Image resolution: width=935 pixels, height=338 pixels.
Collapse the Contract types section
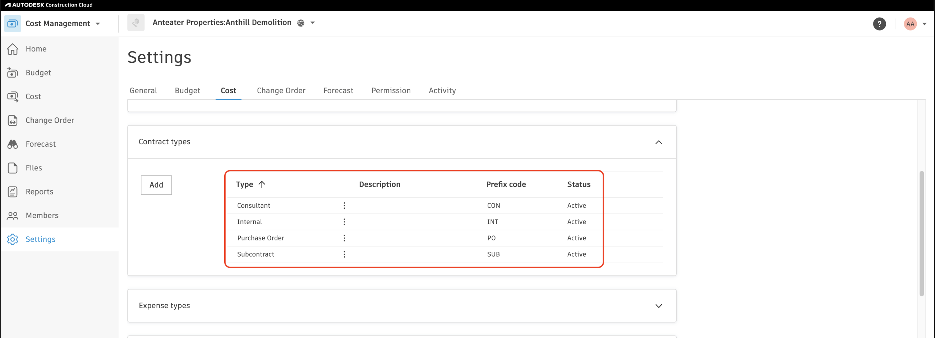(659, 142)
